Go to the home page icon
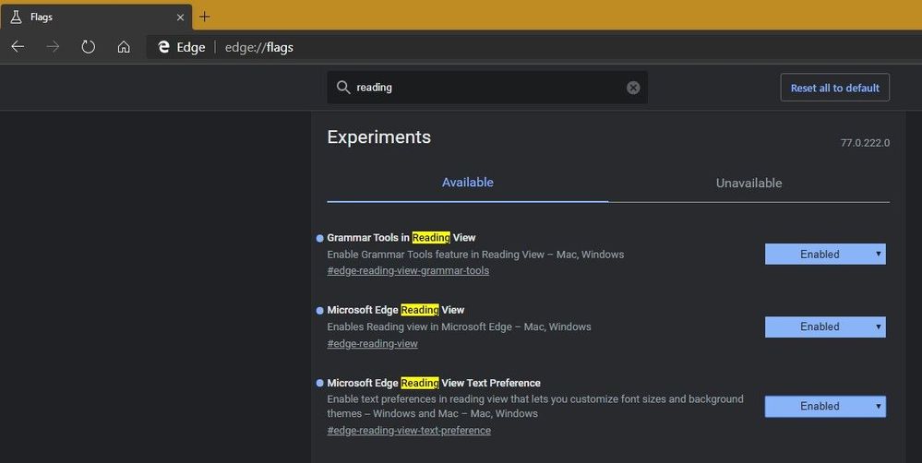922x463 pixels. [124, 47]
